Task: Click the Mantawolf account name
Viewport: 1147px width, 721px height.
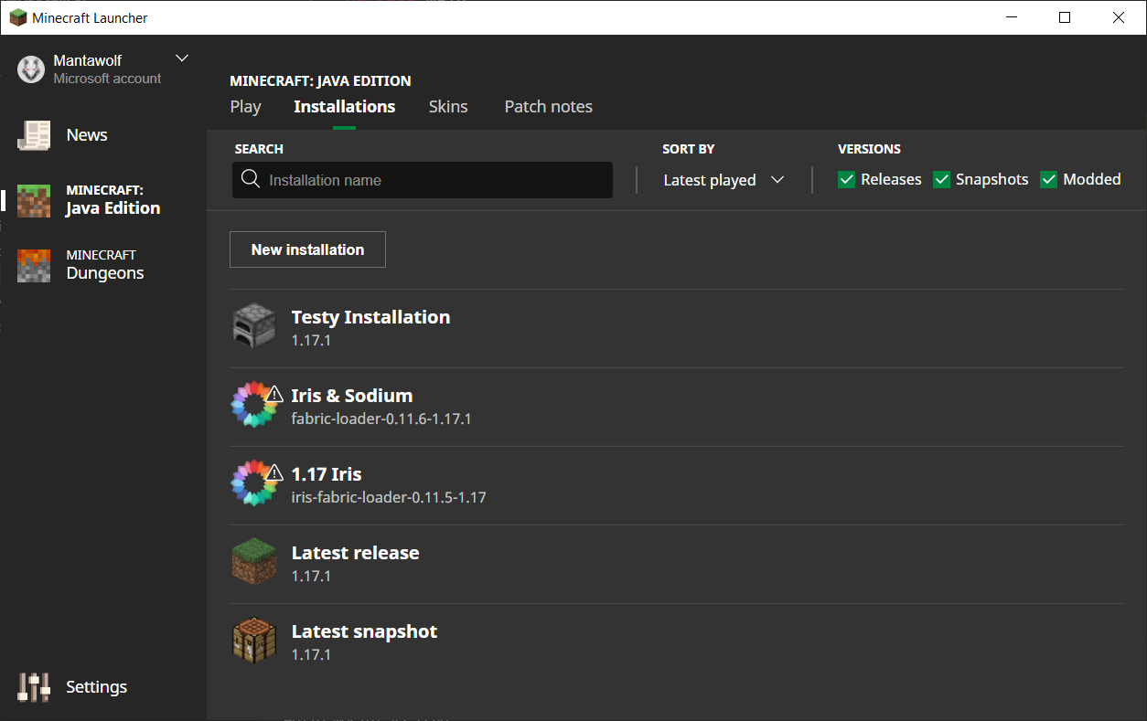Action: tap(88, 60)
